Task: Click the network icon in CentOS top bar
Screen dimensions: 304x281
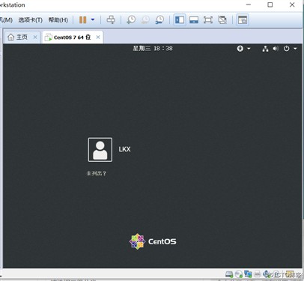Action: (x=265, y=49)
